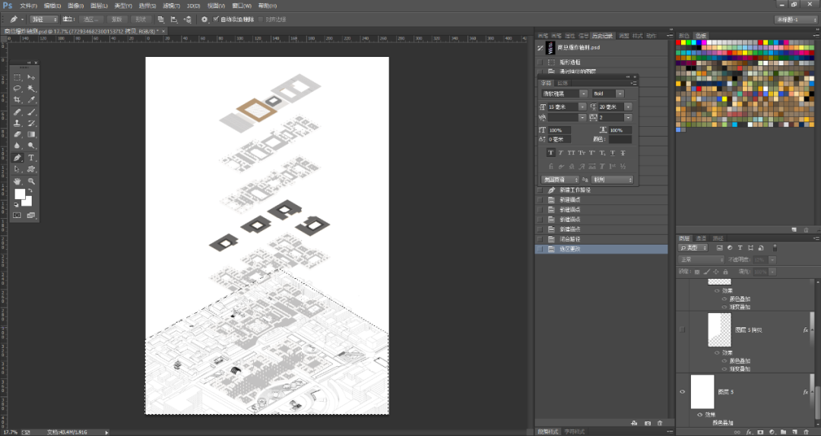Select the Hand tool
The image size is (821, 436).
pyautogui.click(x=17, y=181)
